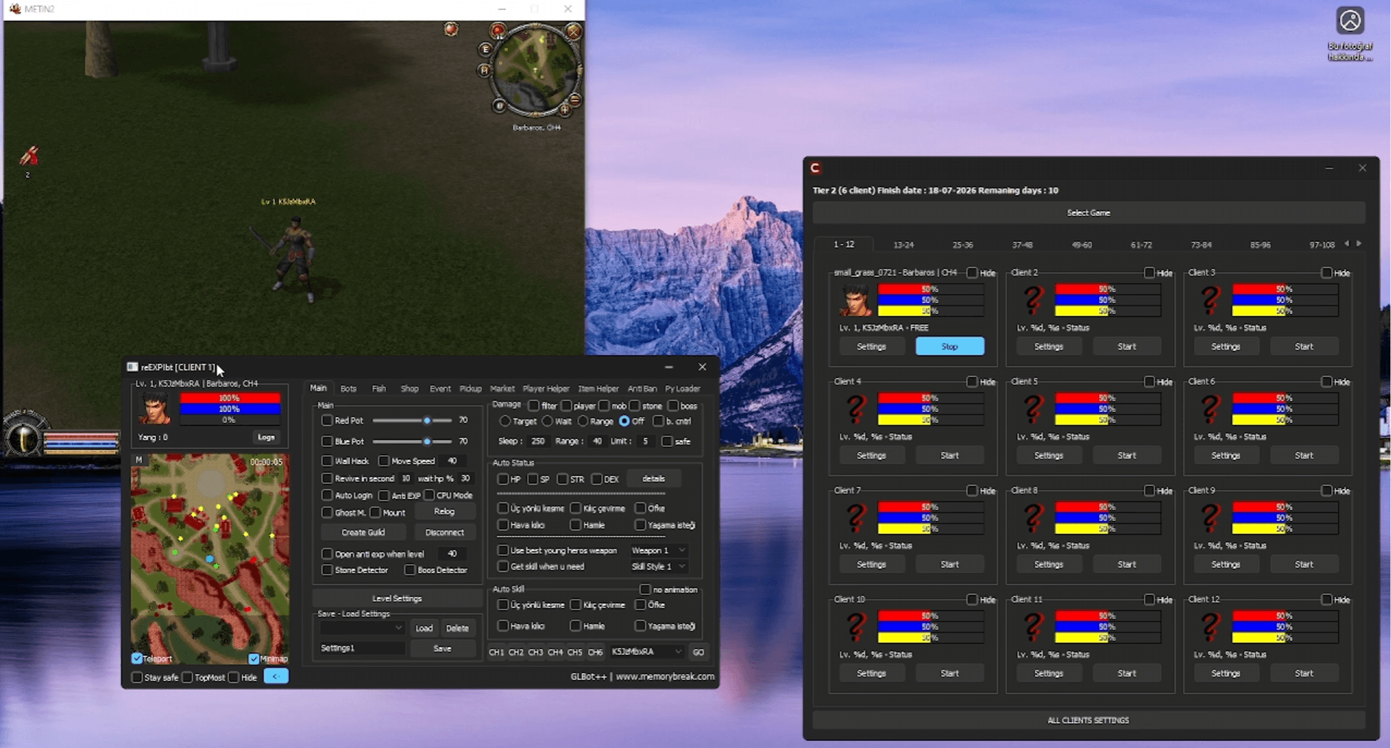Open the Select Game bar
Image resolution: width=1391 pixels, height=748 pixels.
1088,213
